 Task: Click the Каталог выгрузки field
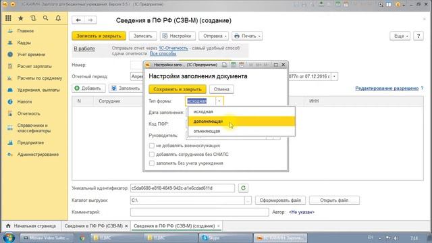[188, 200]
